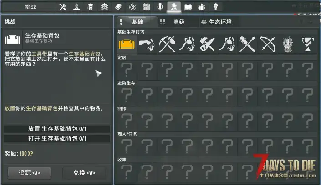Click the 生存基础背包 challenge title
The image size is (321, 185).
tap(42, 35)
